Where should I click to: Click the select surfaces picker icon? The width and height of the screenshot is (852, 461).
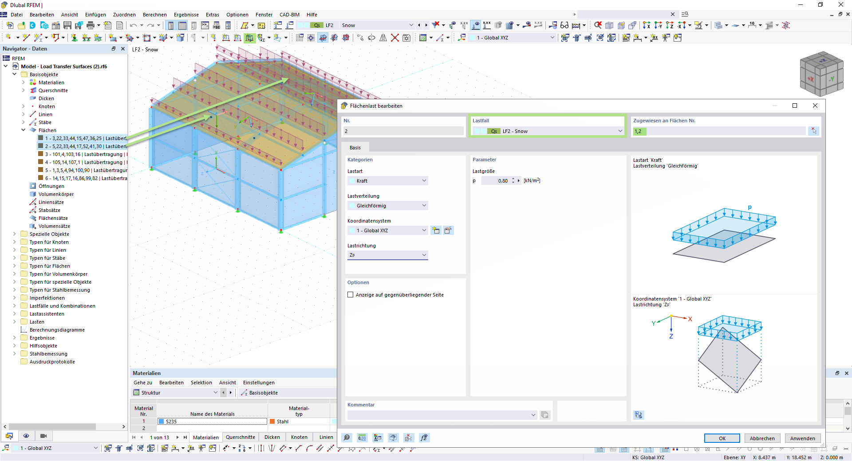[x=813, y=131]
